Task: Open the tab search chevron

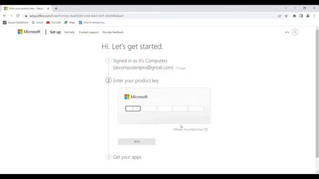Action: point(286,8)
